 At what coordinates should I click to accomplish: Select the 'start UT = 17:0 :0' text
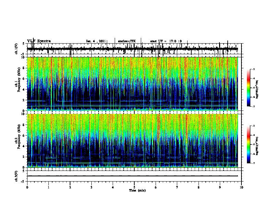coord(166,41)
